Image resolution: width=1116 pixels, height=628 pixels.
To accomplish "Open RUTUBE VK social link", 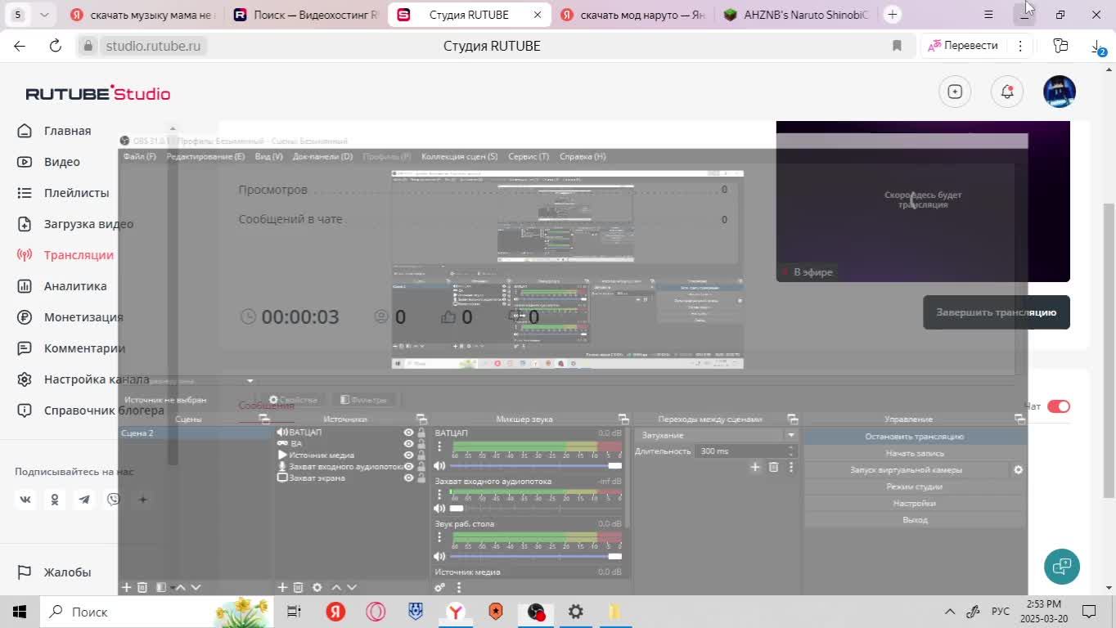I will click(25, 499).
